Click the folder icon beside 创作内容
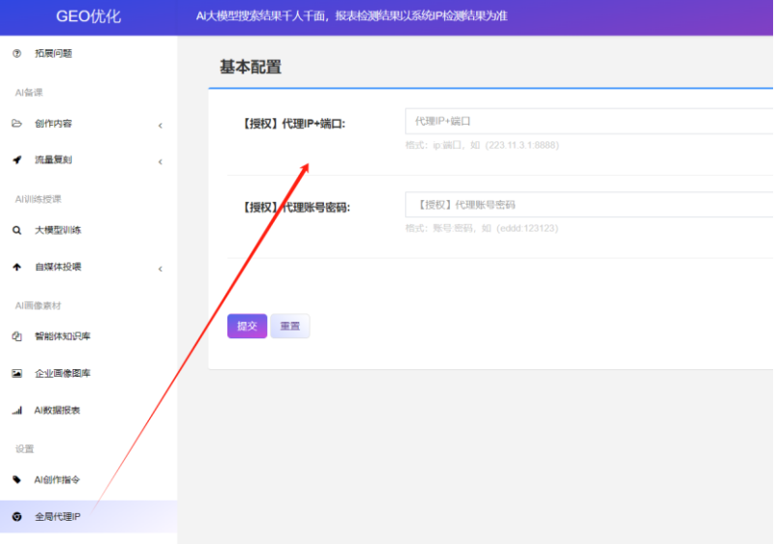This screenshot has height=544, width=774. pyautogui.click(x=16, y=124)
